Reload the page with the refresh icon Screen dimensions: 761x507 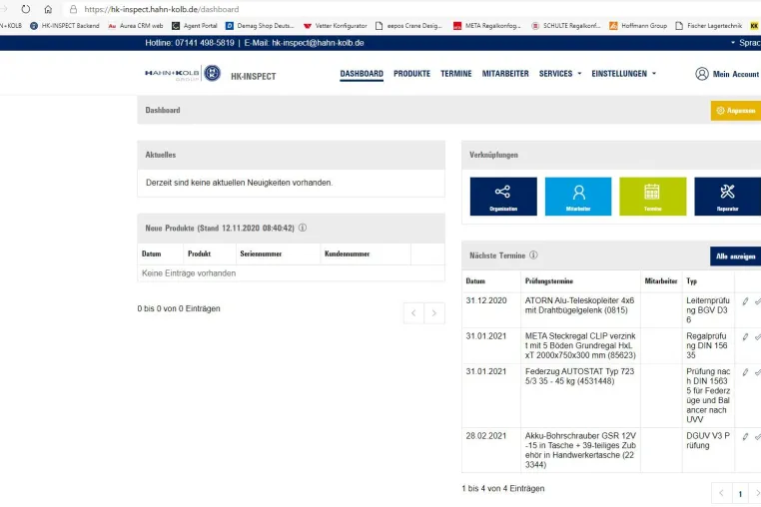pyautogui.click(x=26, y=9)
